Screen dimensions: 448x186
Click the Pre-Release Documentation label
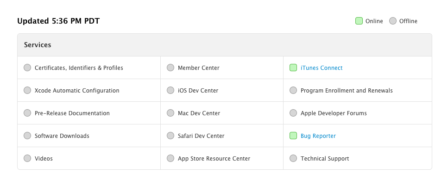(x=72, y=113)
